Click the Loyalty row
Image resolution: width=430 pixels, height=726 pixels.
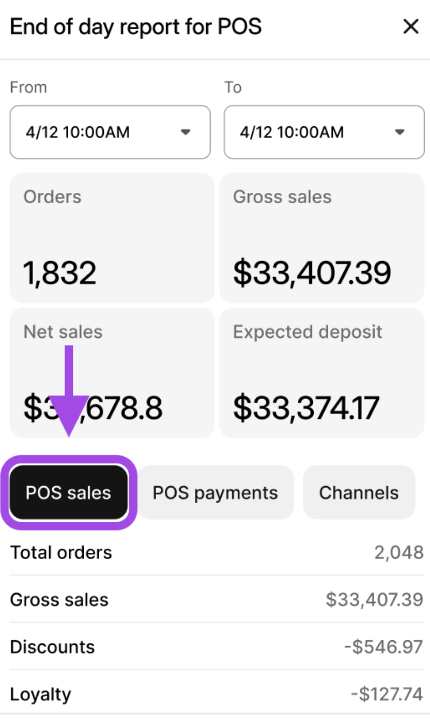[216, 694]
